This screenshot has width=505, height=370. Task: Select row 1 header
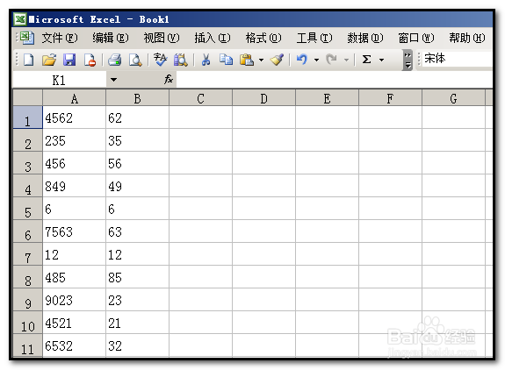(28, 117)
